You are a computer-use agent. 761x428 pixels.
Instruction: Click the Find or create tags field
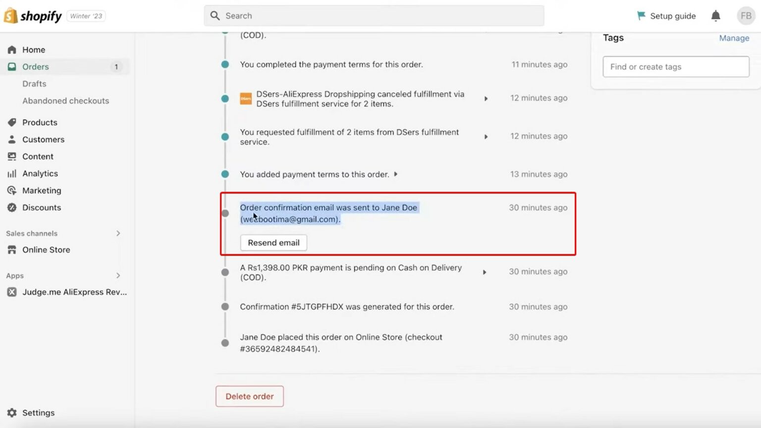(x=675, y=66)
